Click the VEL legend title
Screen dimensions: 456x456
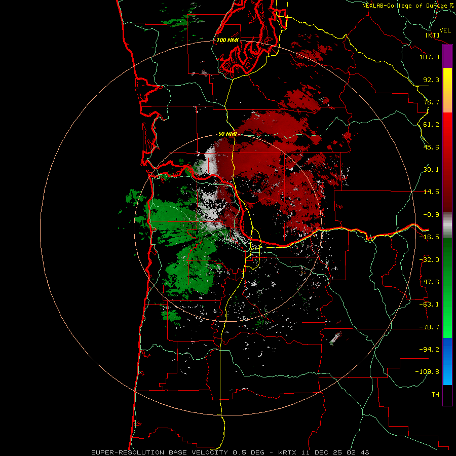tap(445, 30)
